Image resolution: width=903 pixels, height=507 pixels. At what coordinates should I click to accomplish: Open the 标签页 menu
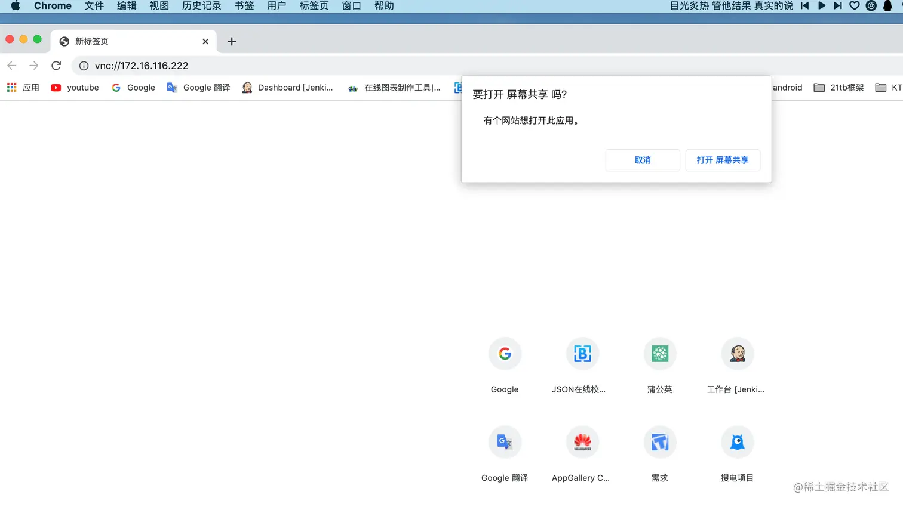(x=314, y=6)
